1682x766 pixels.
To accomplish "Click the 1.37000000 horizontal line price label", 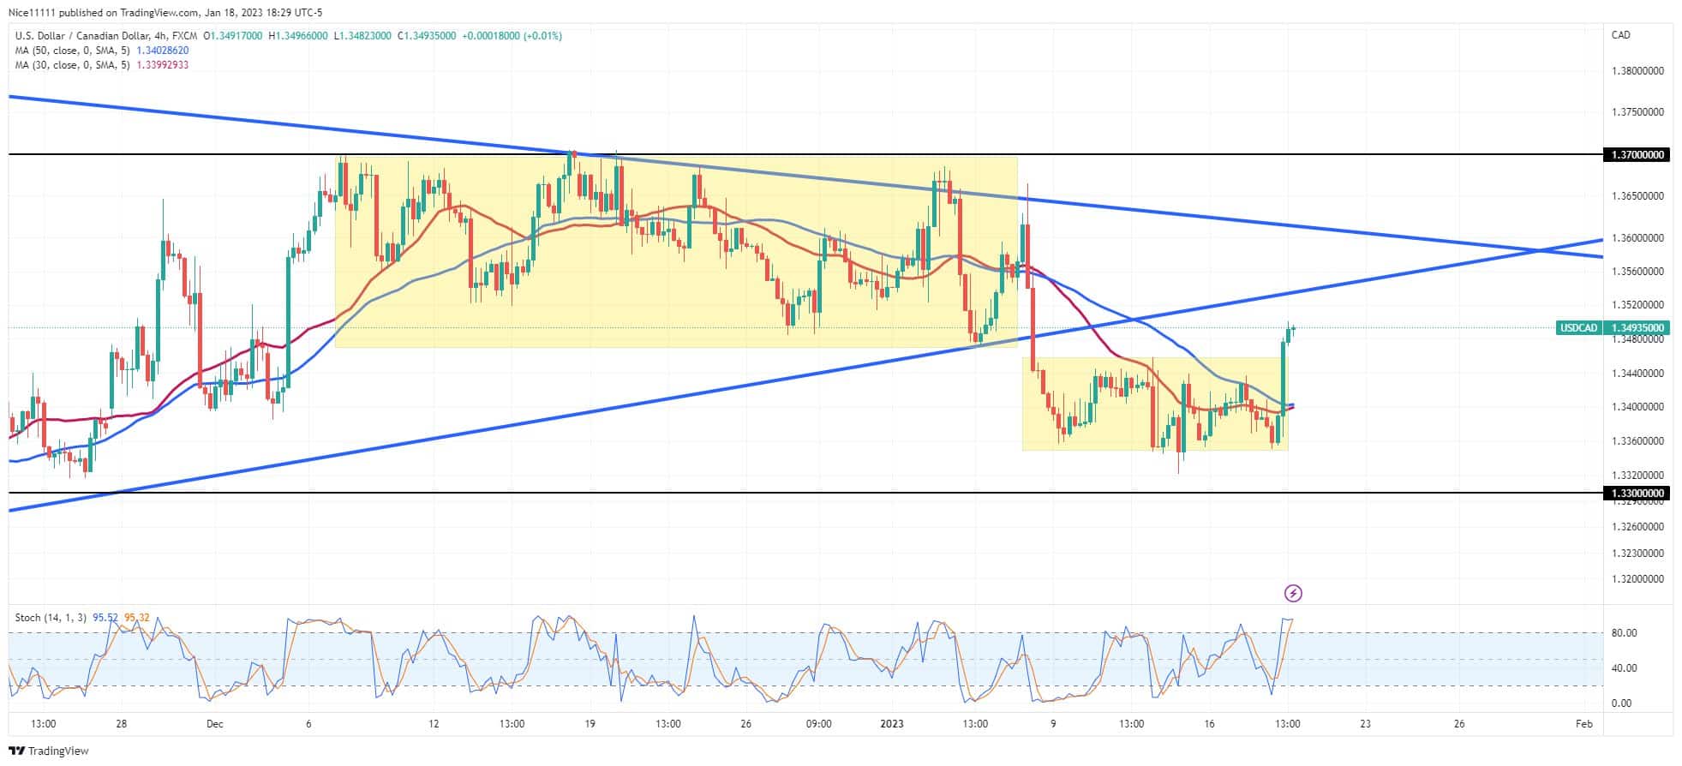I will coord(1636,155).
